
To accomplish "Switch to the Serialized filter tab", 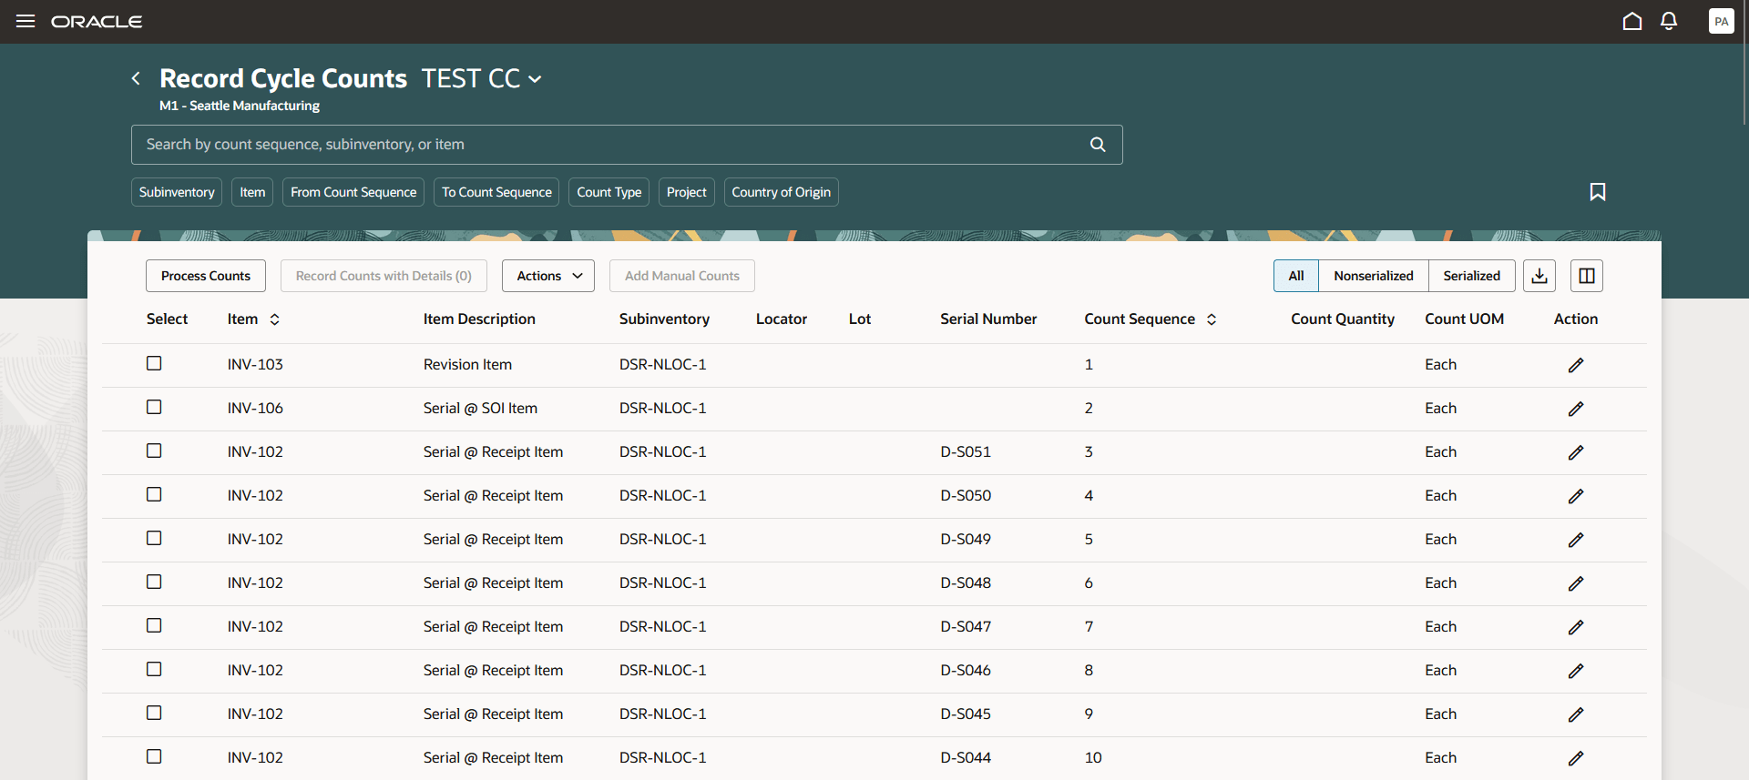I will pyautogui.click(x=1471, y=276).
